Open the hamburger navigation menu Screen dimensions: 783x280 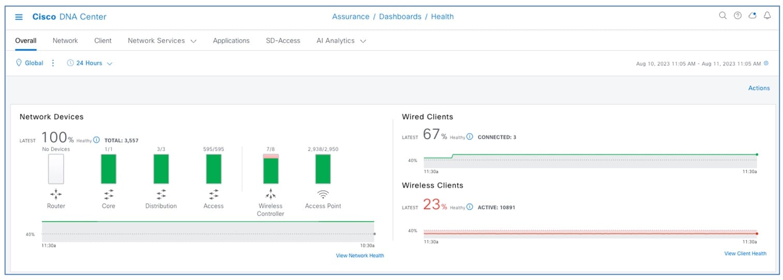(19, 17)
